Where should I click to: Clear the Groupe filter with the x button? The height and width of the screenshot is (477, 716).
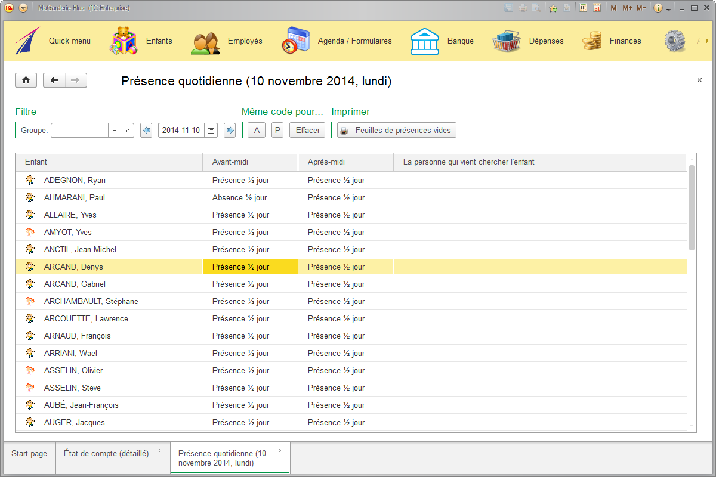tap(127, 130)
